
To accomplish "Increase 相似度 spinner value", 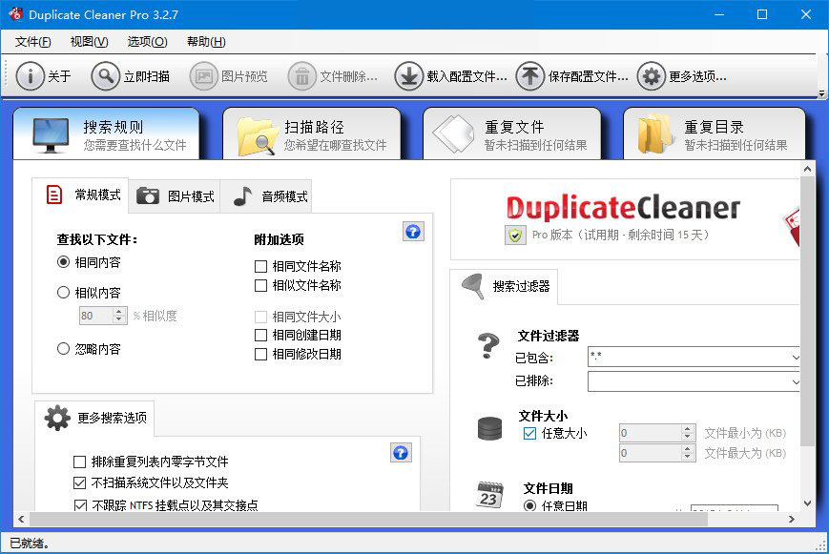I will tap(119, 312).
